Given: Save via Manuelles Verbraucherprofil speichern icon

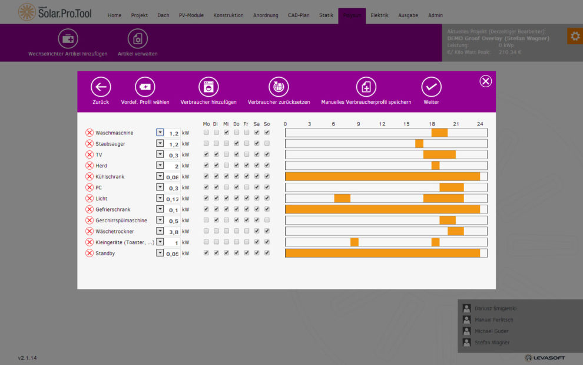Looking at the screenshot, I should click(366, 87).
